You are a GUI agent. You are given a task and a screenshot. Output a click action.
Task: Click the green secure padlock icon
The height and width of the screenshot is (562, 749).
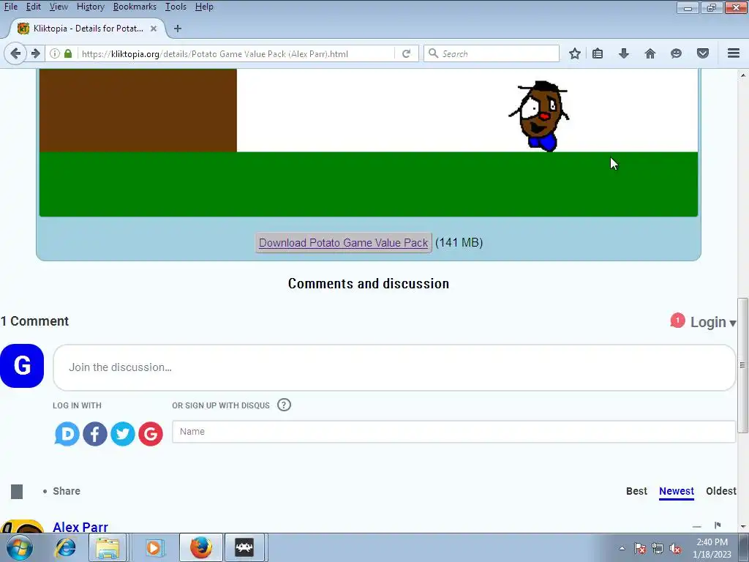pyautogui.click(x=68, y=53)
